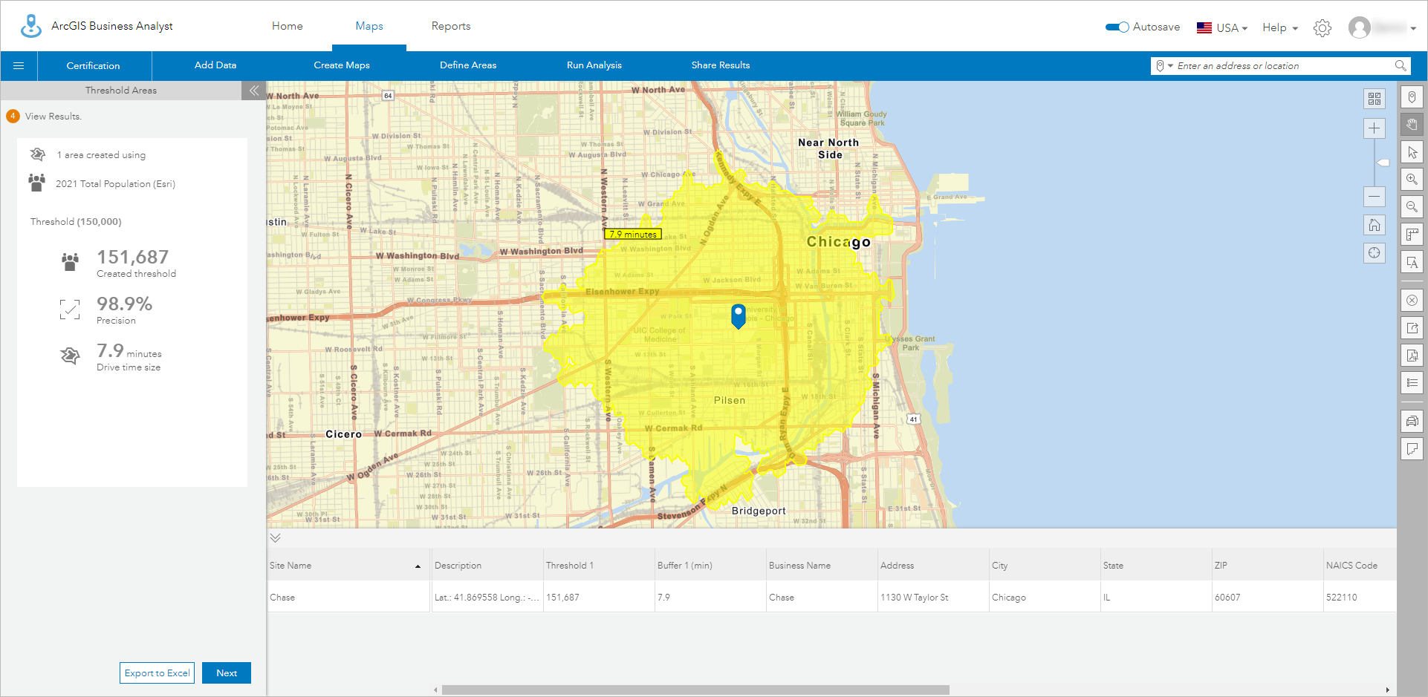Image resolution: width=1428 pixels, height=697 pixels.
Task: Click the NAICS Code column header
Action: pyautogui.click(x=1360, y=566)
